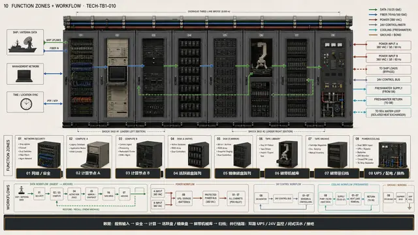
Task: Click the Network/Security rack thumbnail
Action: click(48, 154)
